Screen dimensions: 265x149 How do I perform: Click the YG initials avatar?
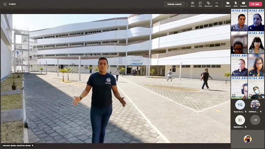[240, 105]
